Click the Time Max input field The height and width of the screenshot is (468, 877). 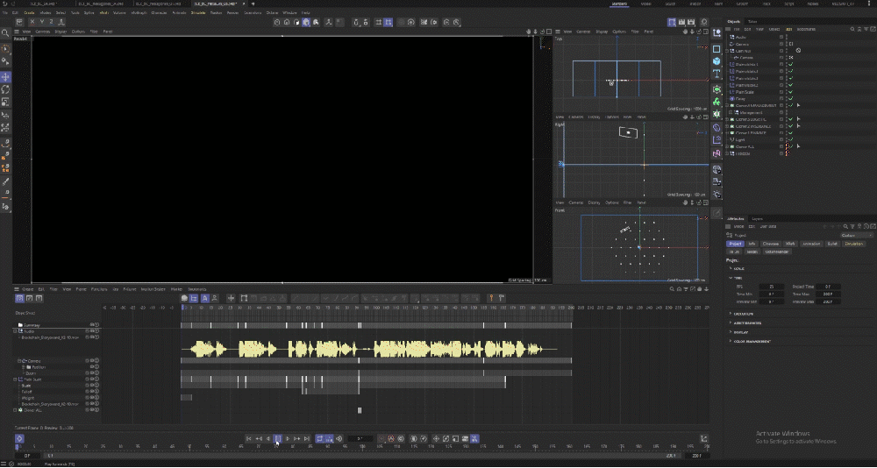point(827,294)
